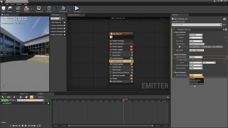Viewport: 228px width, 128px height.
Task: Open the Position Mode dropdown
Action: (x=197, y=44)
